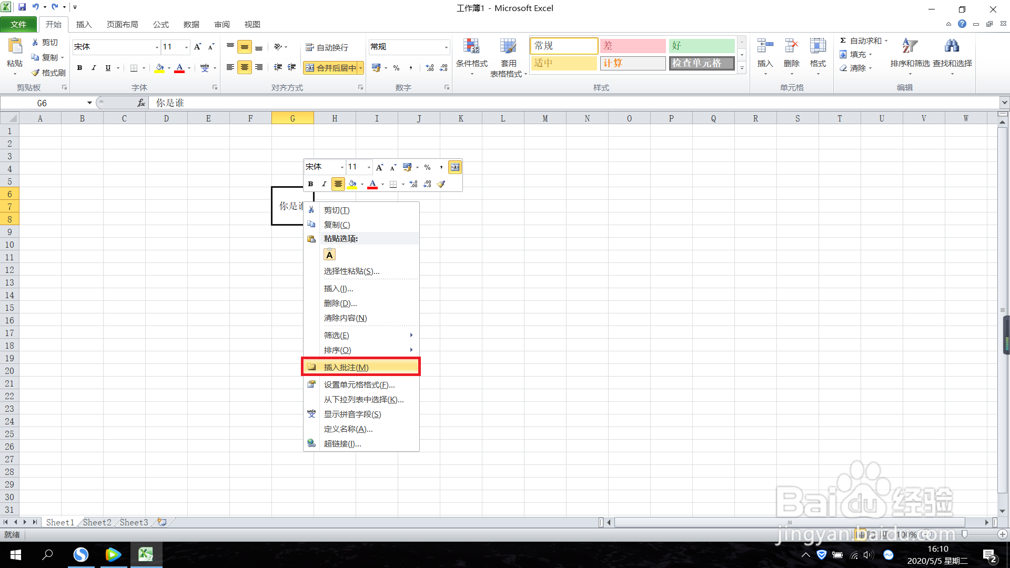1010x568 pixels.
Task: Open the 公式 ribbon tab
Action: [160, 24]
